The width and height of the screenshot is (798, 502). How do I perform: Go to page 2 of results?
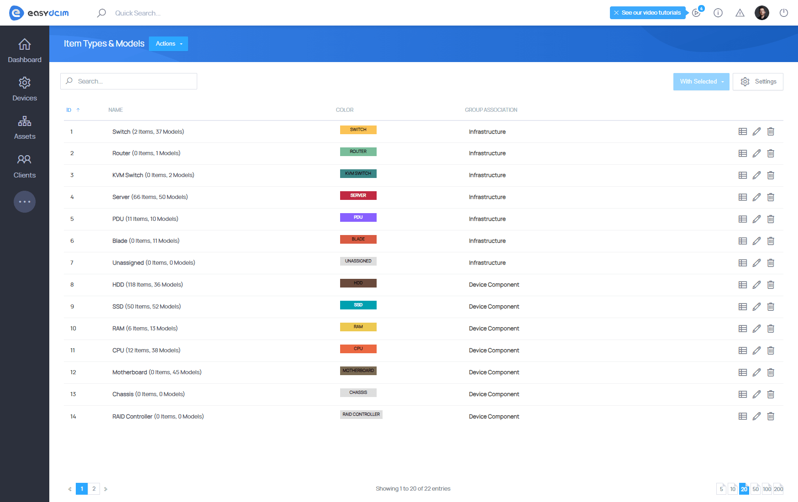pos(94,489)
